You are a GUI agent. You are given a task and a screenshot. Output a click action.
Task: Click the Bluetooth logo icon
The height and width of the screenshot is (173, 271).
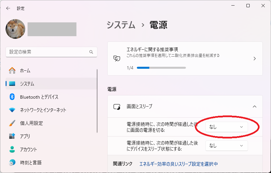(12, 97)
